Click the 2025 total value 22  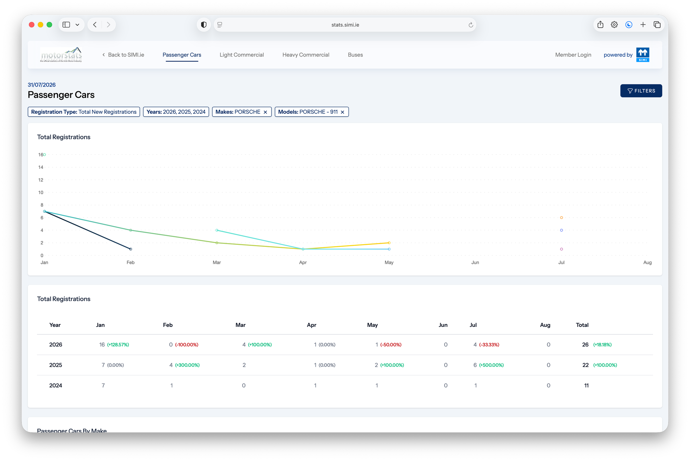[585, 365]
